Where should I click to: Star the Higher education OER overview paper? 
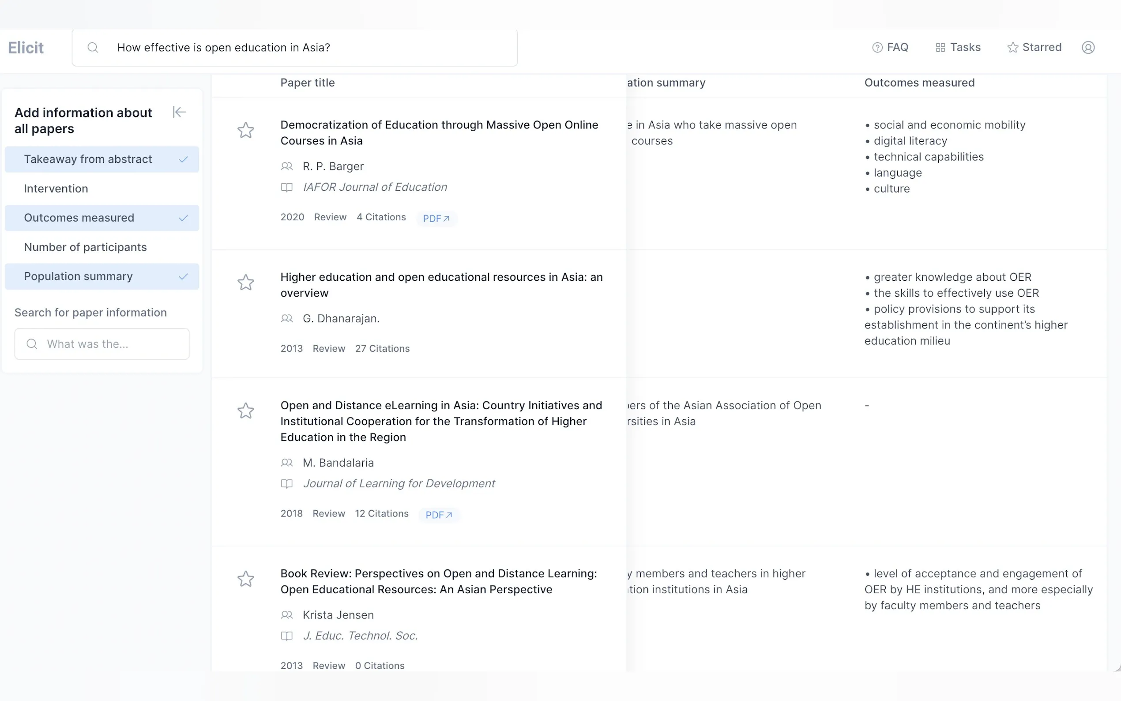246,283
